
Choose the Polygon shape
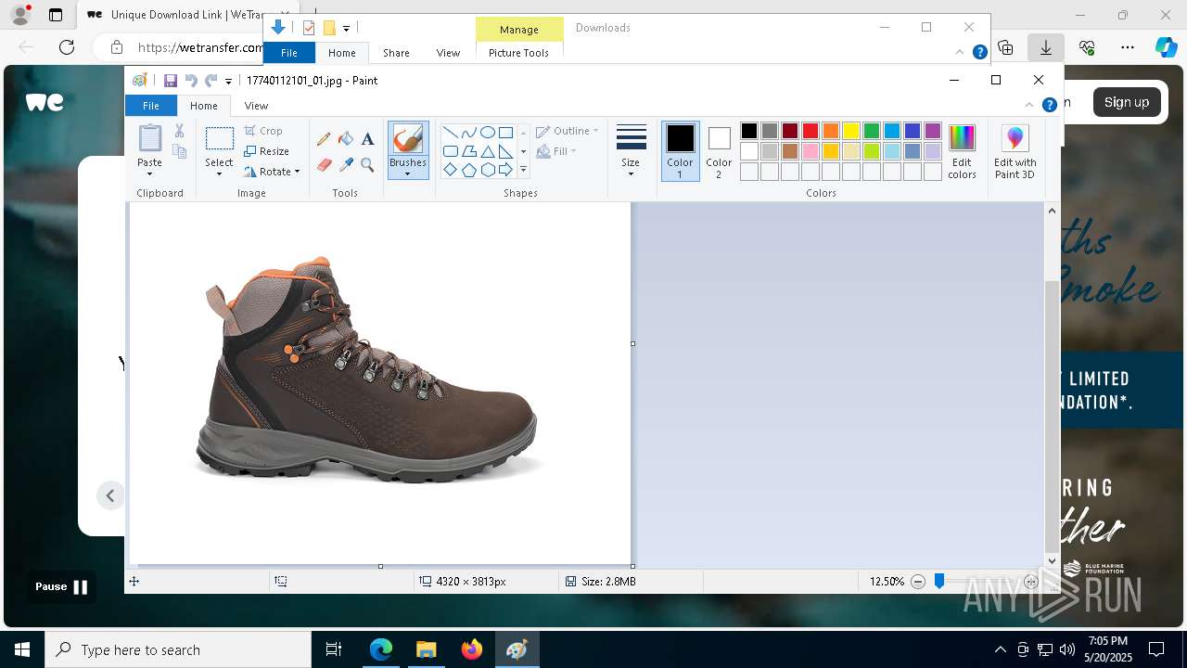468,151
